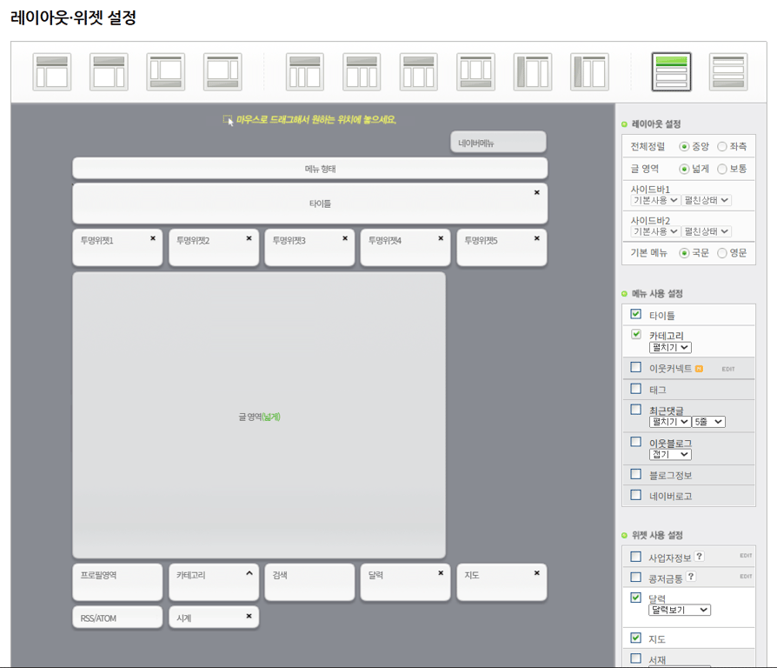Click EDIT next to 콩저금통
The width and height of the screenshot is (777, 668).
[746, 575]
